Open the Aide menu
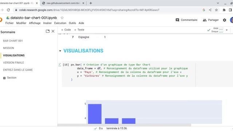This screenshot has width=233, height=131. 81,23
